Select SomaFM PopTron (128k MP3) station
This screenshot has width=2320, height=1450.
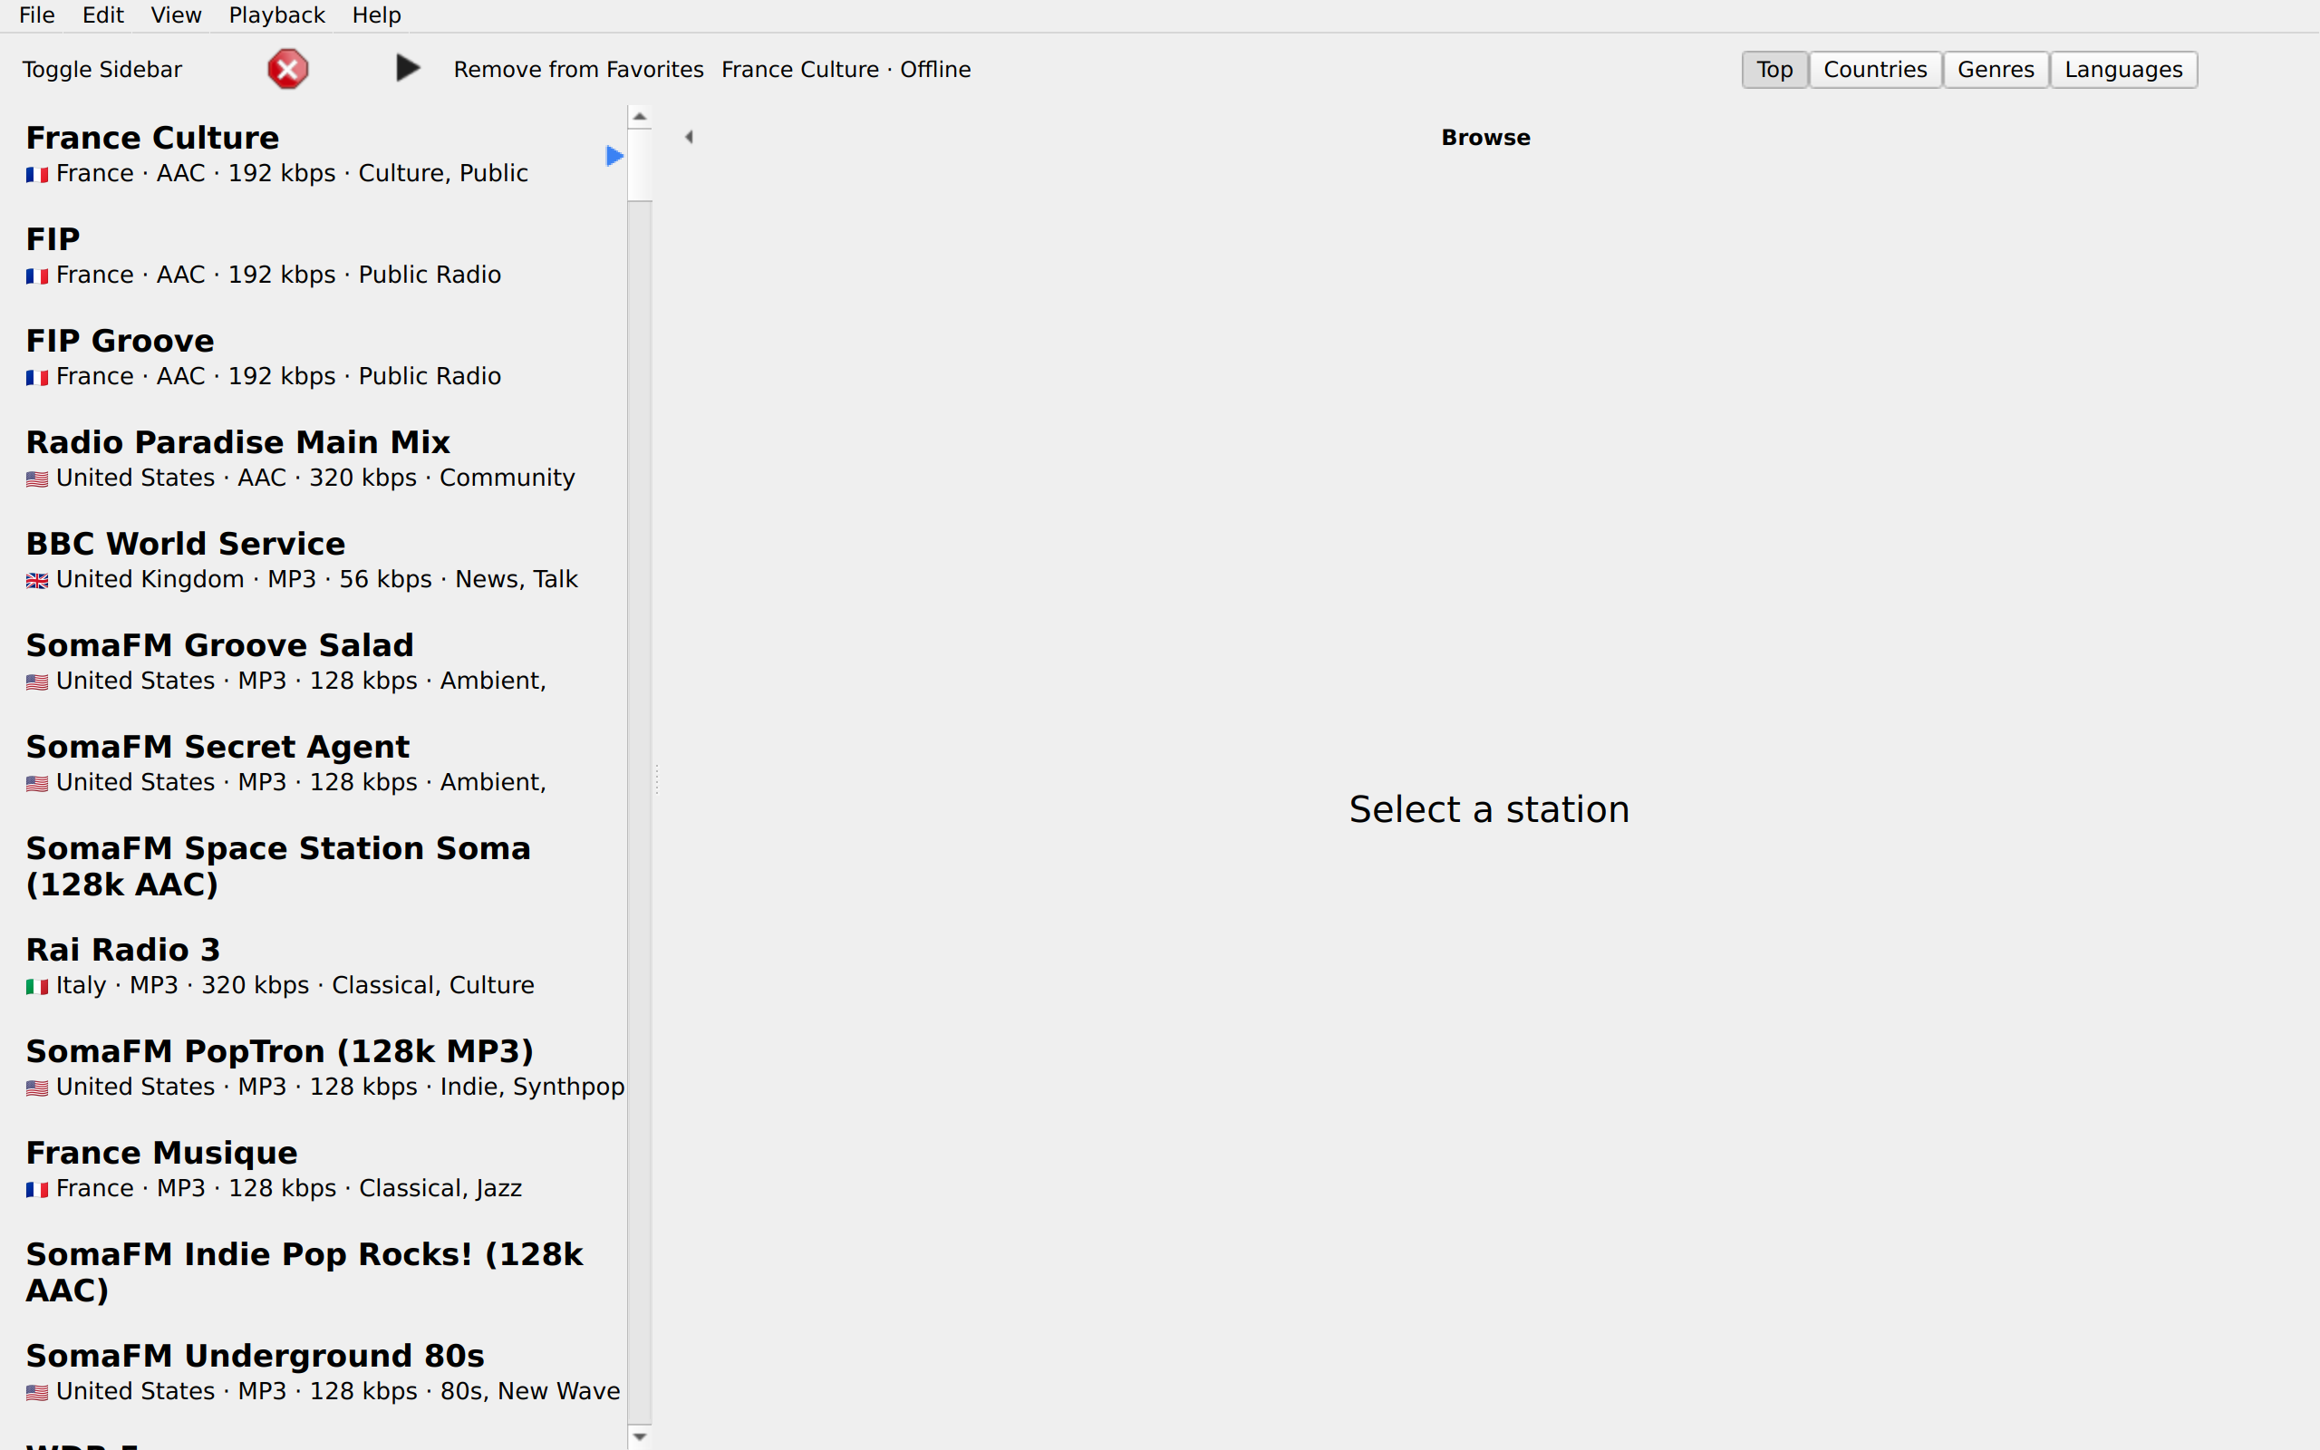314,1069
